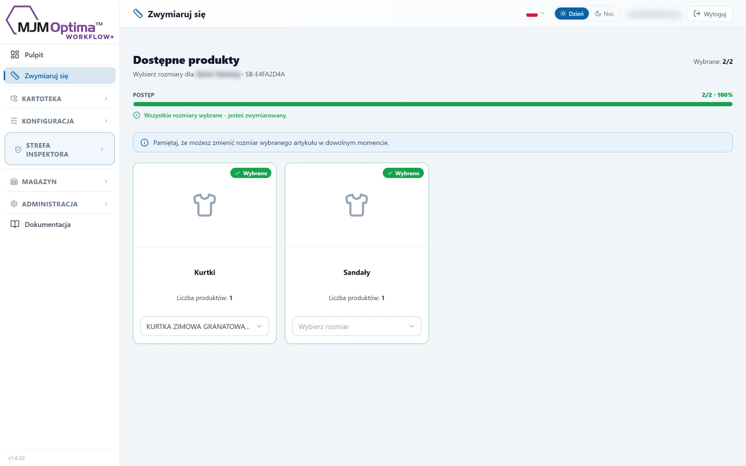Click the Magazyn warehouse icon
The width and height of the screenshot is (746, 466).
coord(14,181)
